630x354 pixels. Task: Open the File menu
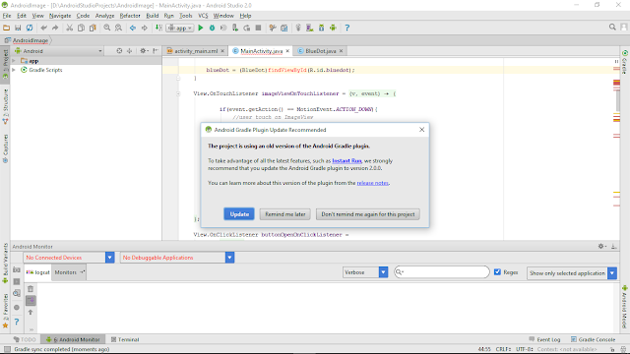click(7, 16)
